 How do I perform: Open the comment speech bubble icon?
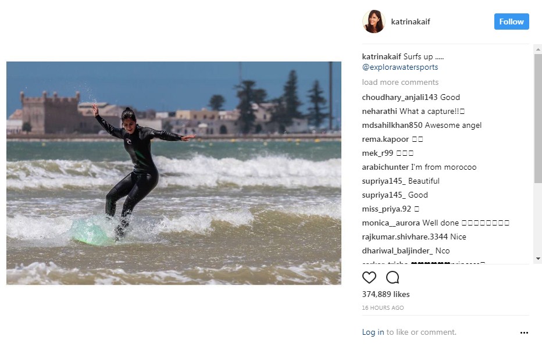pyautogui.click(x=393, y=277)
